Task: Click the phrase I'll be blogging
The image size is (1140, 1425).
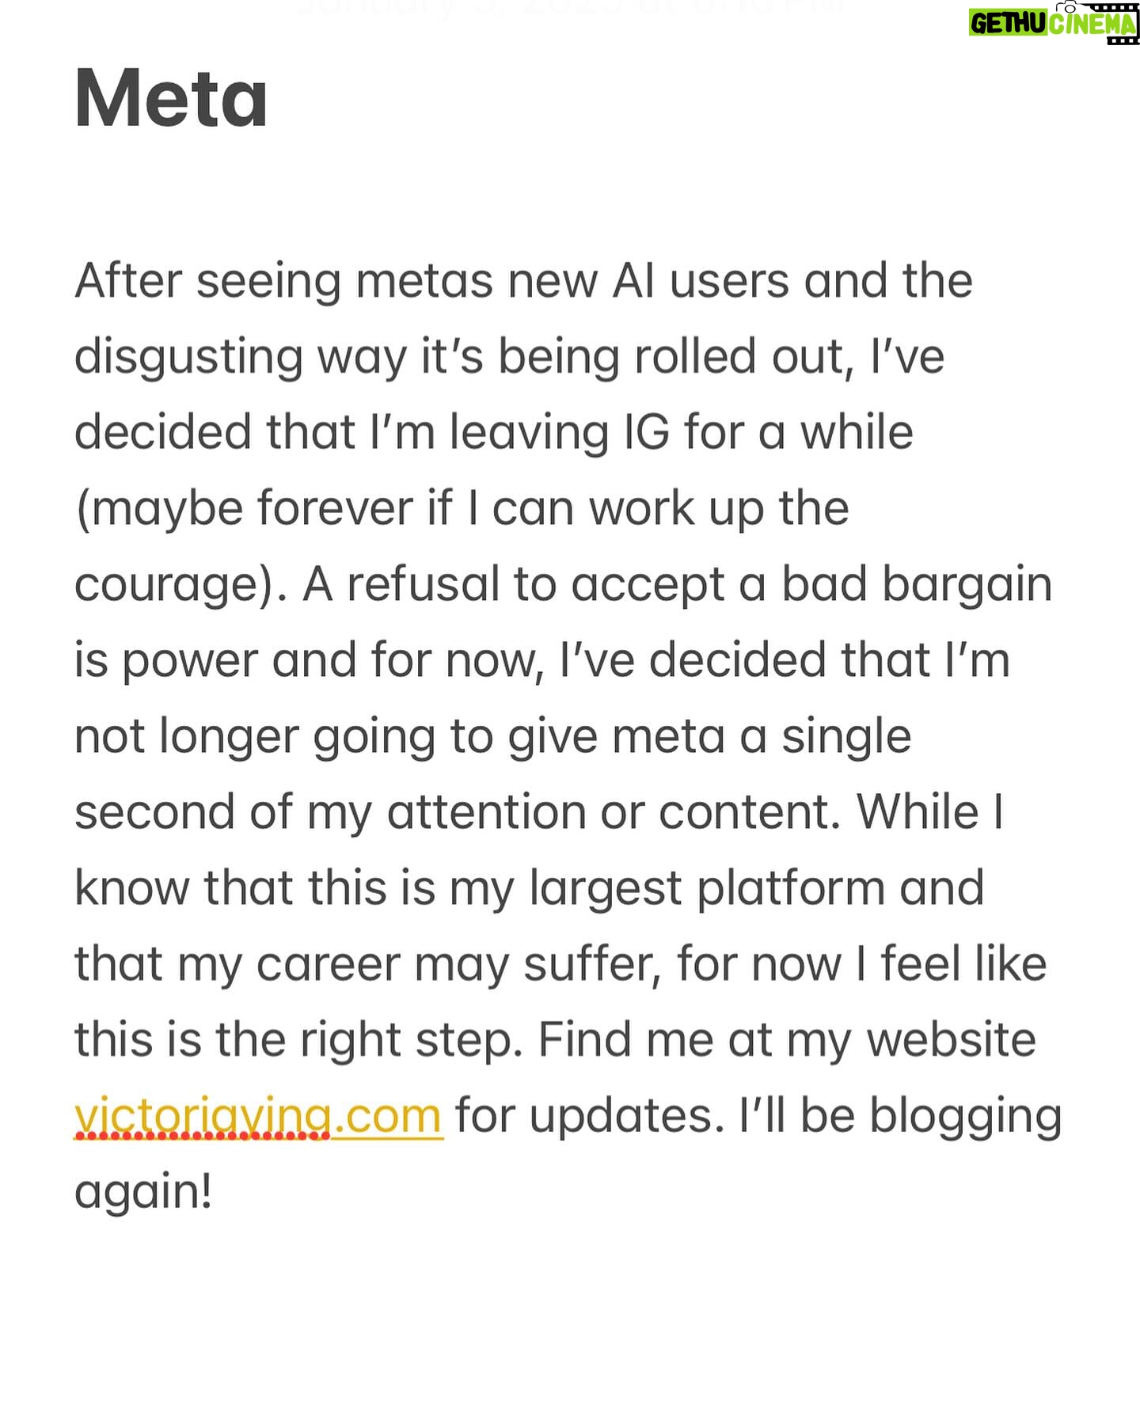Action: click(x=900, y=1116)
